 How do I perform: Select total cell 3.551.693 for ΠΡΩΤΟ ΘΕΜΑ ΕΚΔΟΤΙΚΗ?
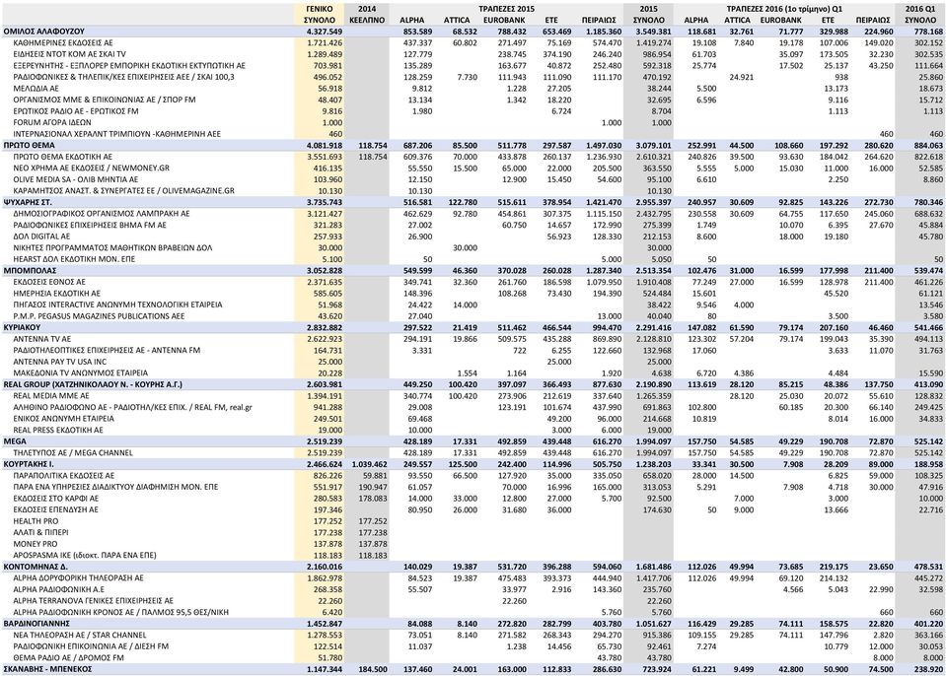(324, 157)
